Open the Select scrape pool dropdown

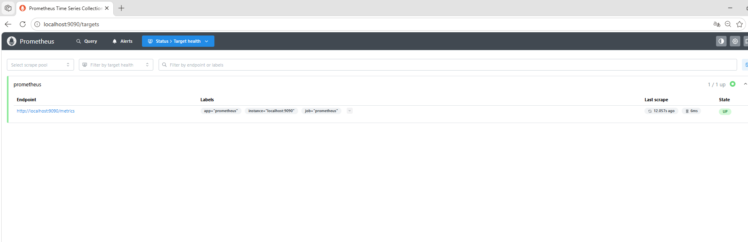pos(40,65)
